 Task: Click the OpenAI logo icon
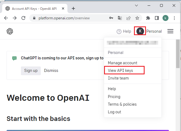(x=10, y=31)
